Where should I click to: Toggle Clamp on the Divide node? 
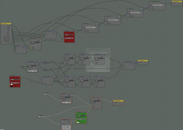pos(29,67)
